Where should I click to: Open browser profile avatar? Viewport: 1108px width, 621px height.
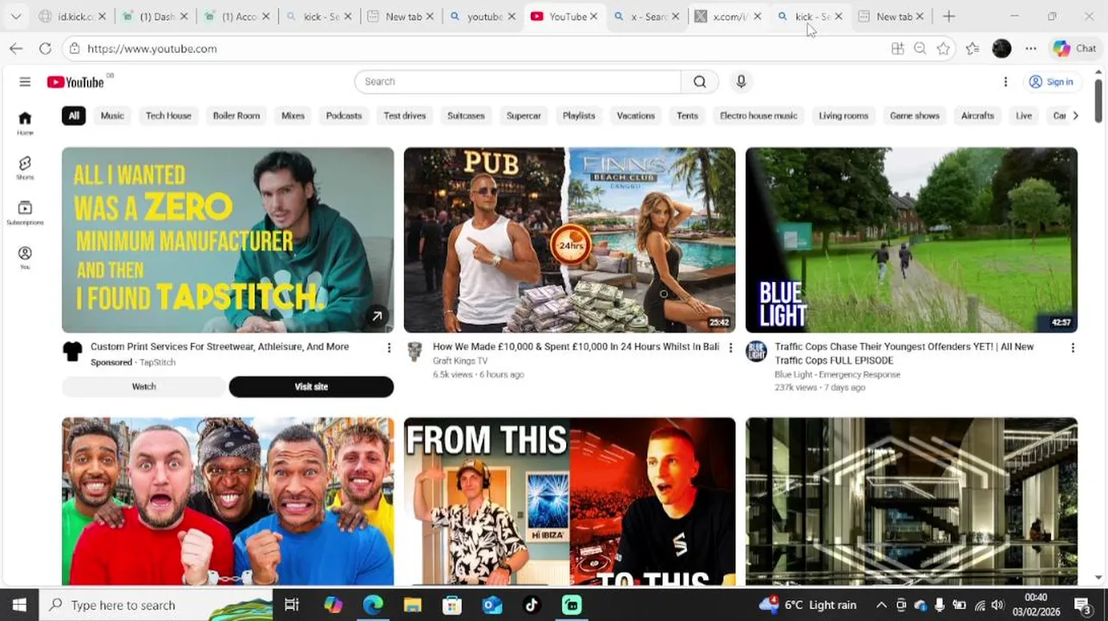(1001, 49)
